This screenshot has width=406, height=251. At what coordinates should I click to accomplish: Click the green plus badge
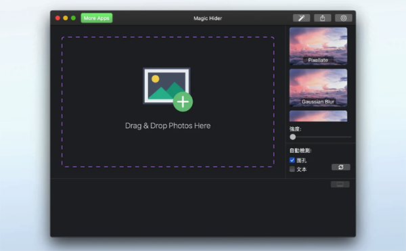click(183, 101)
